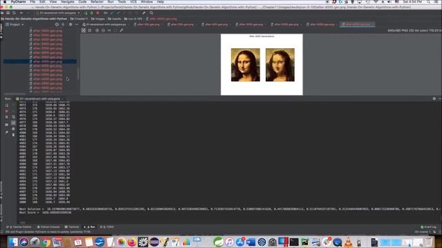Open the Version Control tool window
Image resolution: width=442 pixels, height=248 pixels.
[19, 227]
